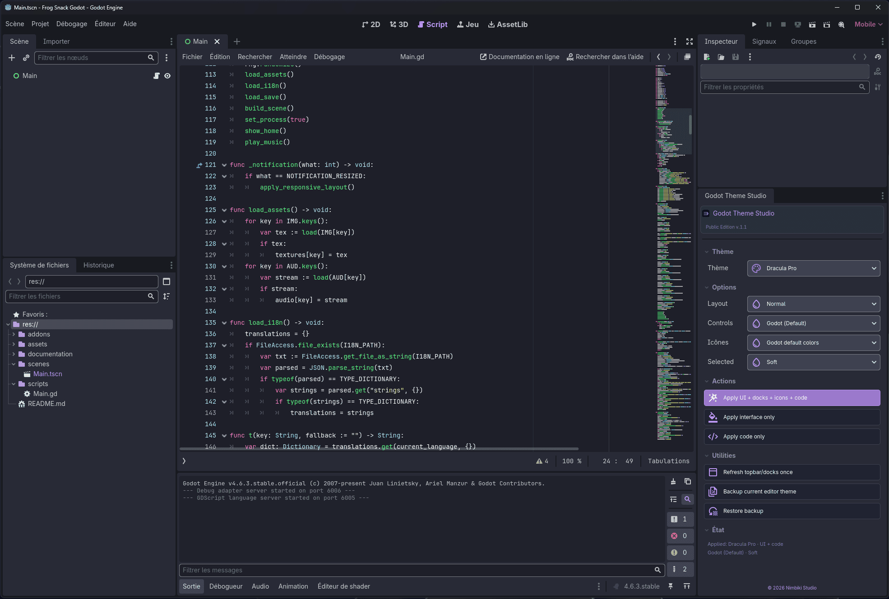The height and width of the screenshot is (599, 889).
Task: Open the Débogage top menu
Action: coord(72,24)
